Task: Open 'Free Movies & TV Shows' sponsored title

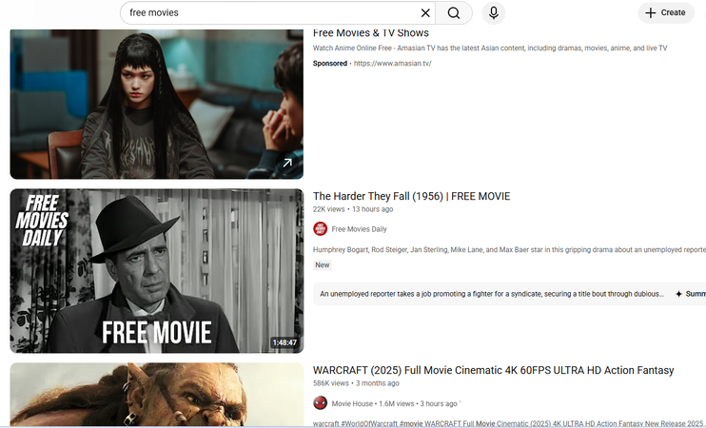Action: [x=370, y=33]
